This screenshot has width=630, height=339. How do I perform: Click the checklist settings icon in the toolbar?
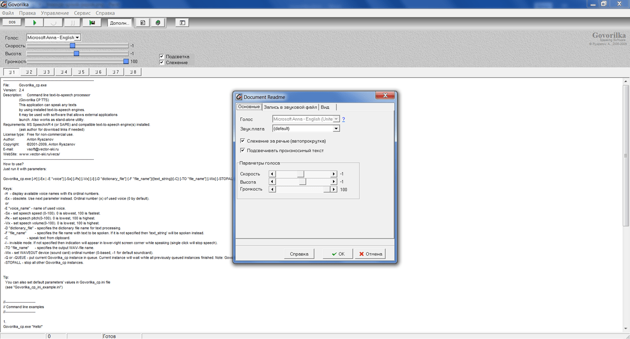coord(182,23)
